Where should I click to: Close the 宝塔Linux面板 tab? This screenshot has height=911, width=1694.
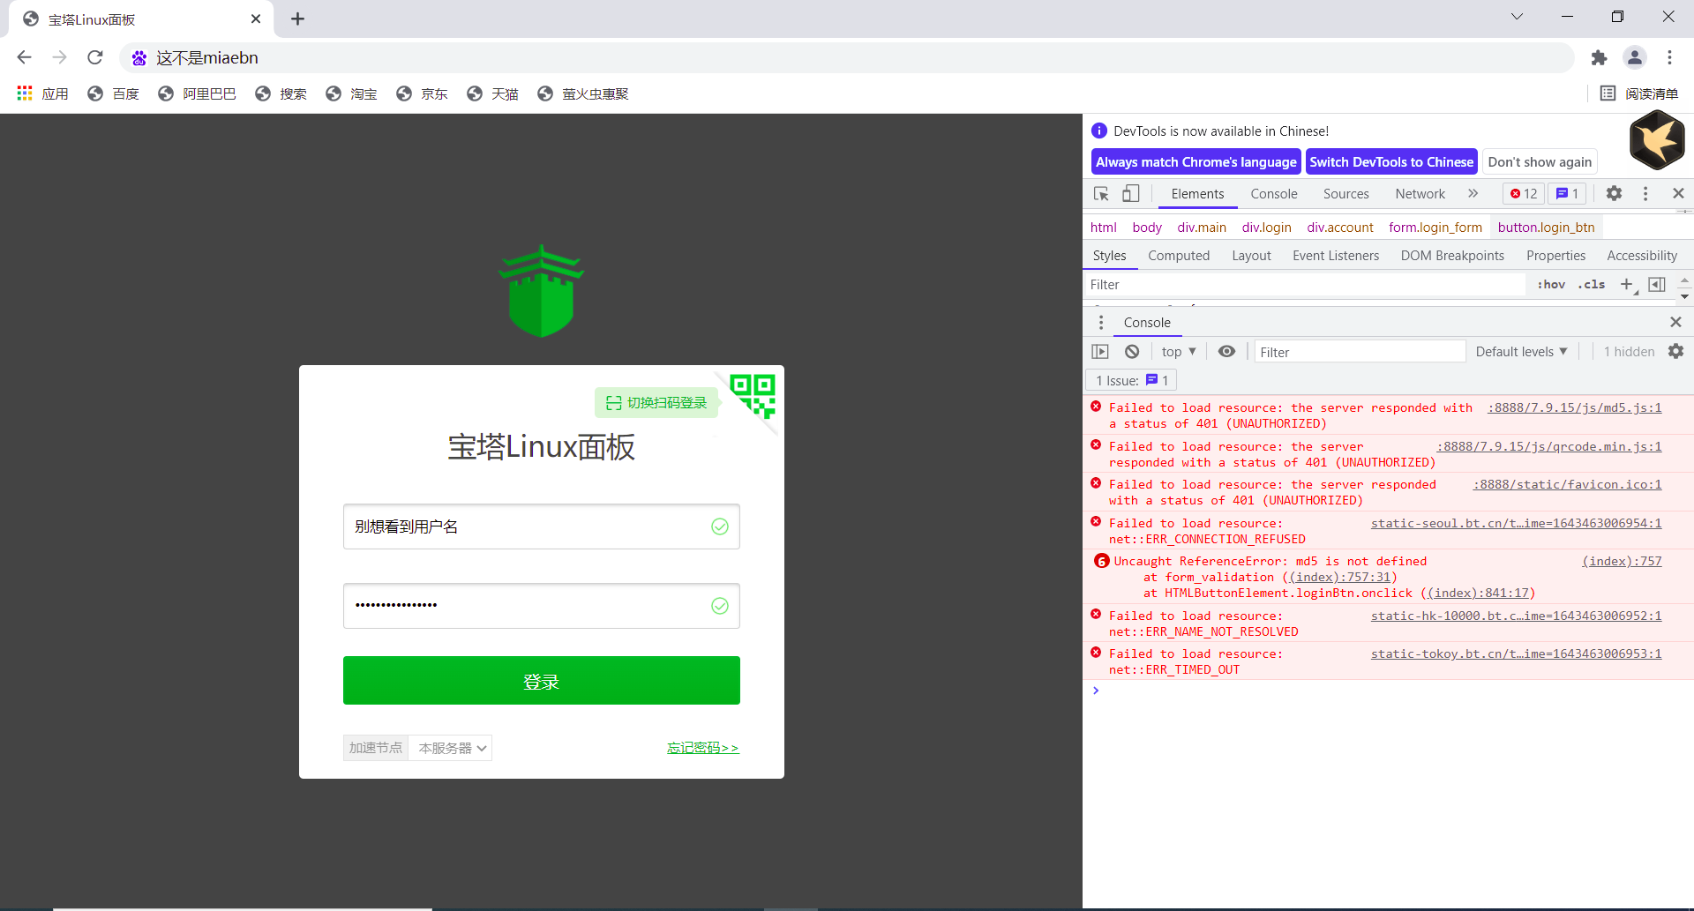tap(256, 19)
